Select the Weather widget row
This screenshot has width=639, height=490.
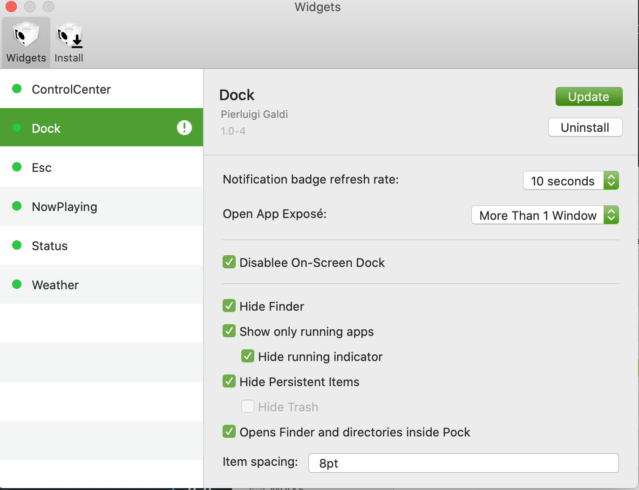coord(102,285)
